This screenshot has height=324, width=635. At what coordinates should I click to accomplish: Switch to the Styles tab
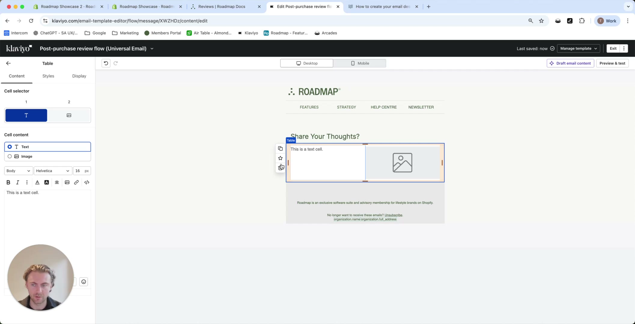48,76
